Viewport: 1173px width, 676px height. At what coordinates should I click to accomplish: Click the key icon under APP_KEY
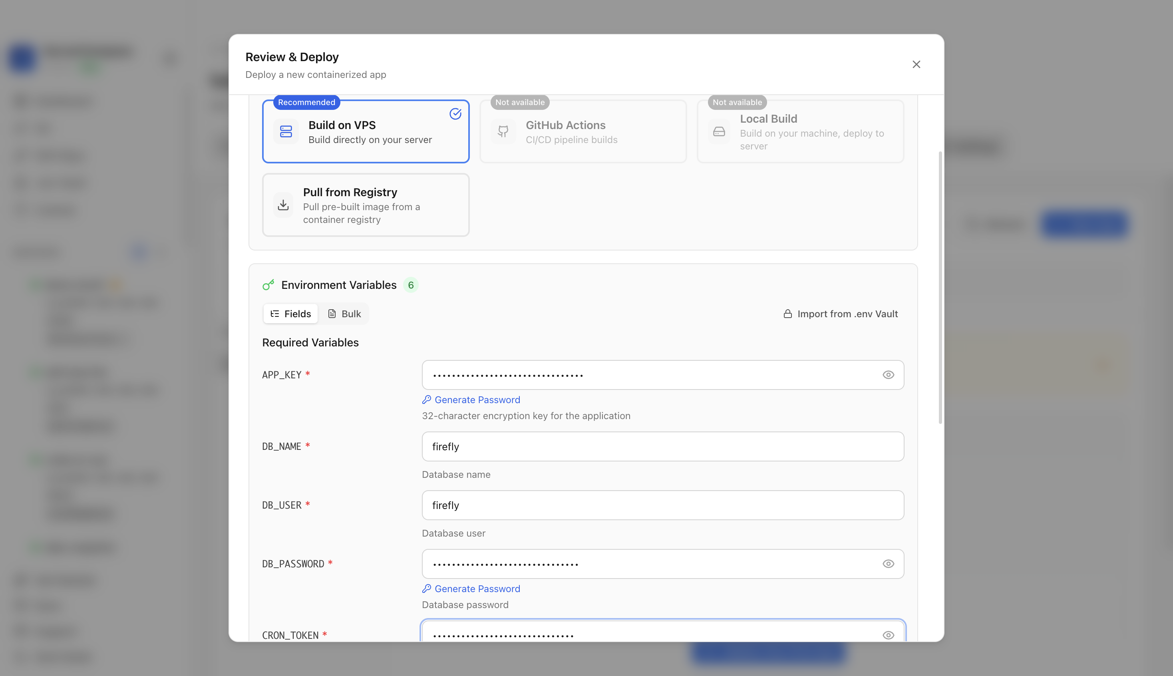[427, 400]
